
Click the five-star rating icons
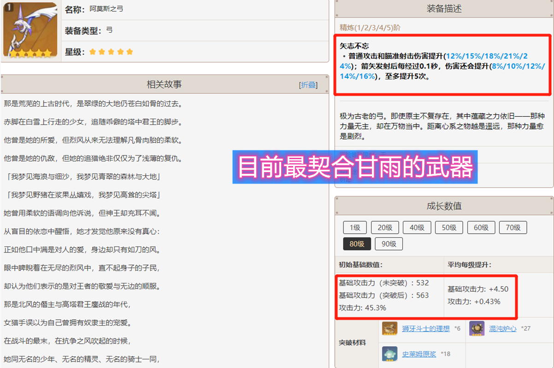(x=111, y=52)
